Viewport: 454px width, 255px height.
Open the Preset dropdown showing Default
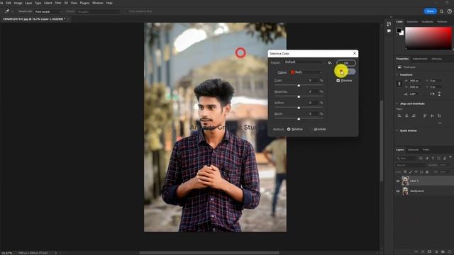(x=304, y=62)
